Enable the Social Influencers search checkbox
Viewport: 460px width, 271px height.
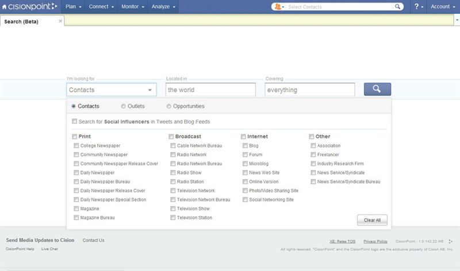(74, 122)
